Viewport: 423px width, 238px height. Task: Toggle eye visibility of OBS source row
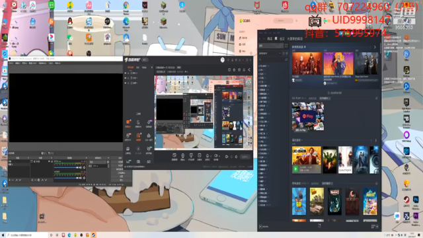(49, 161)
